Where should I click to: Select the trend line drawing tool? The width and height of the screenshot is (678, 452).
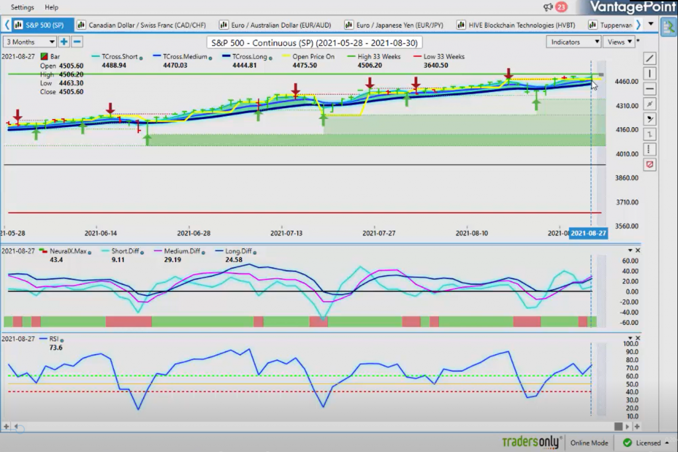click(650, 58)
